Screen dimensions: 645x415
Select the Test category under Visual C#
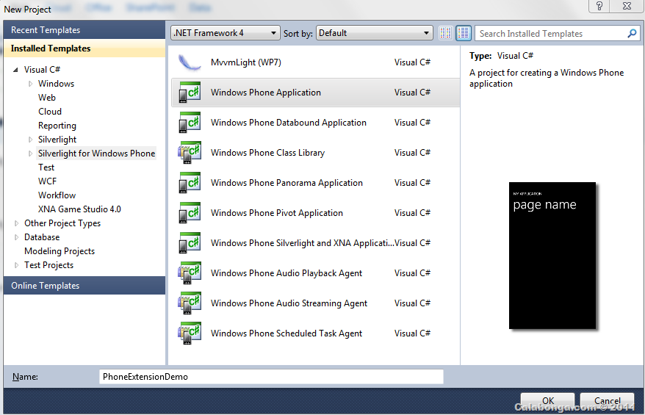46,167
